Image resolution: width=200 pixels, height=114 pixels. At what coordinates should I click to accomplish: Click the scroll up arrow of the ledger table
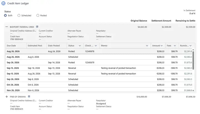pos(193,50)
